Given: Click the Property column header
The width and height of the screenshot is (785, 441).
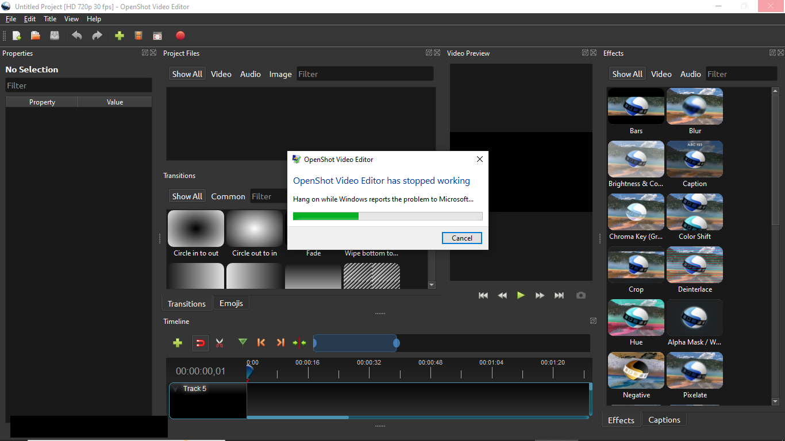Looking at the screenshot, I should (x=42, y=102).
